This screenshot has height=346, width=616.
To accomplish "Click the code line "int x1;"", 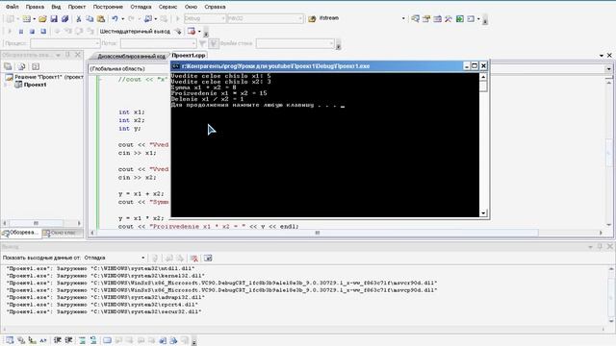I will [132, 112].
